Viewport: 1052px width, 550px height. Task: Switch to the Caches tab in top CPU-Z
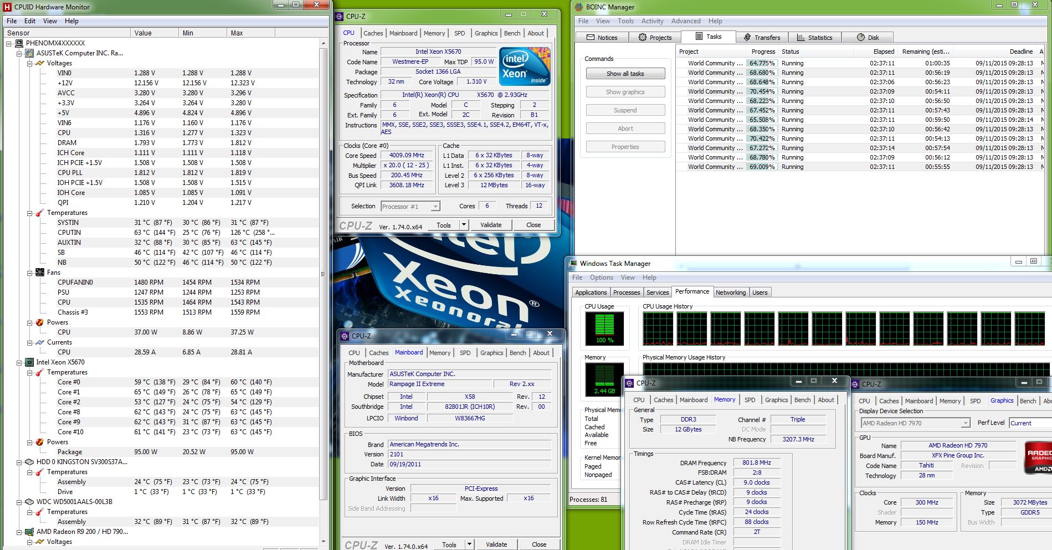click(x=373, y=33)
